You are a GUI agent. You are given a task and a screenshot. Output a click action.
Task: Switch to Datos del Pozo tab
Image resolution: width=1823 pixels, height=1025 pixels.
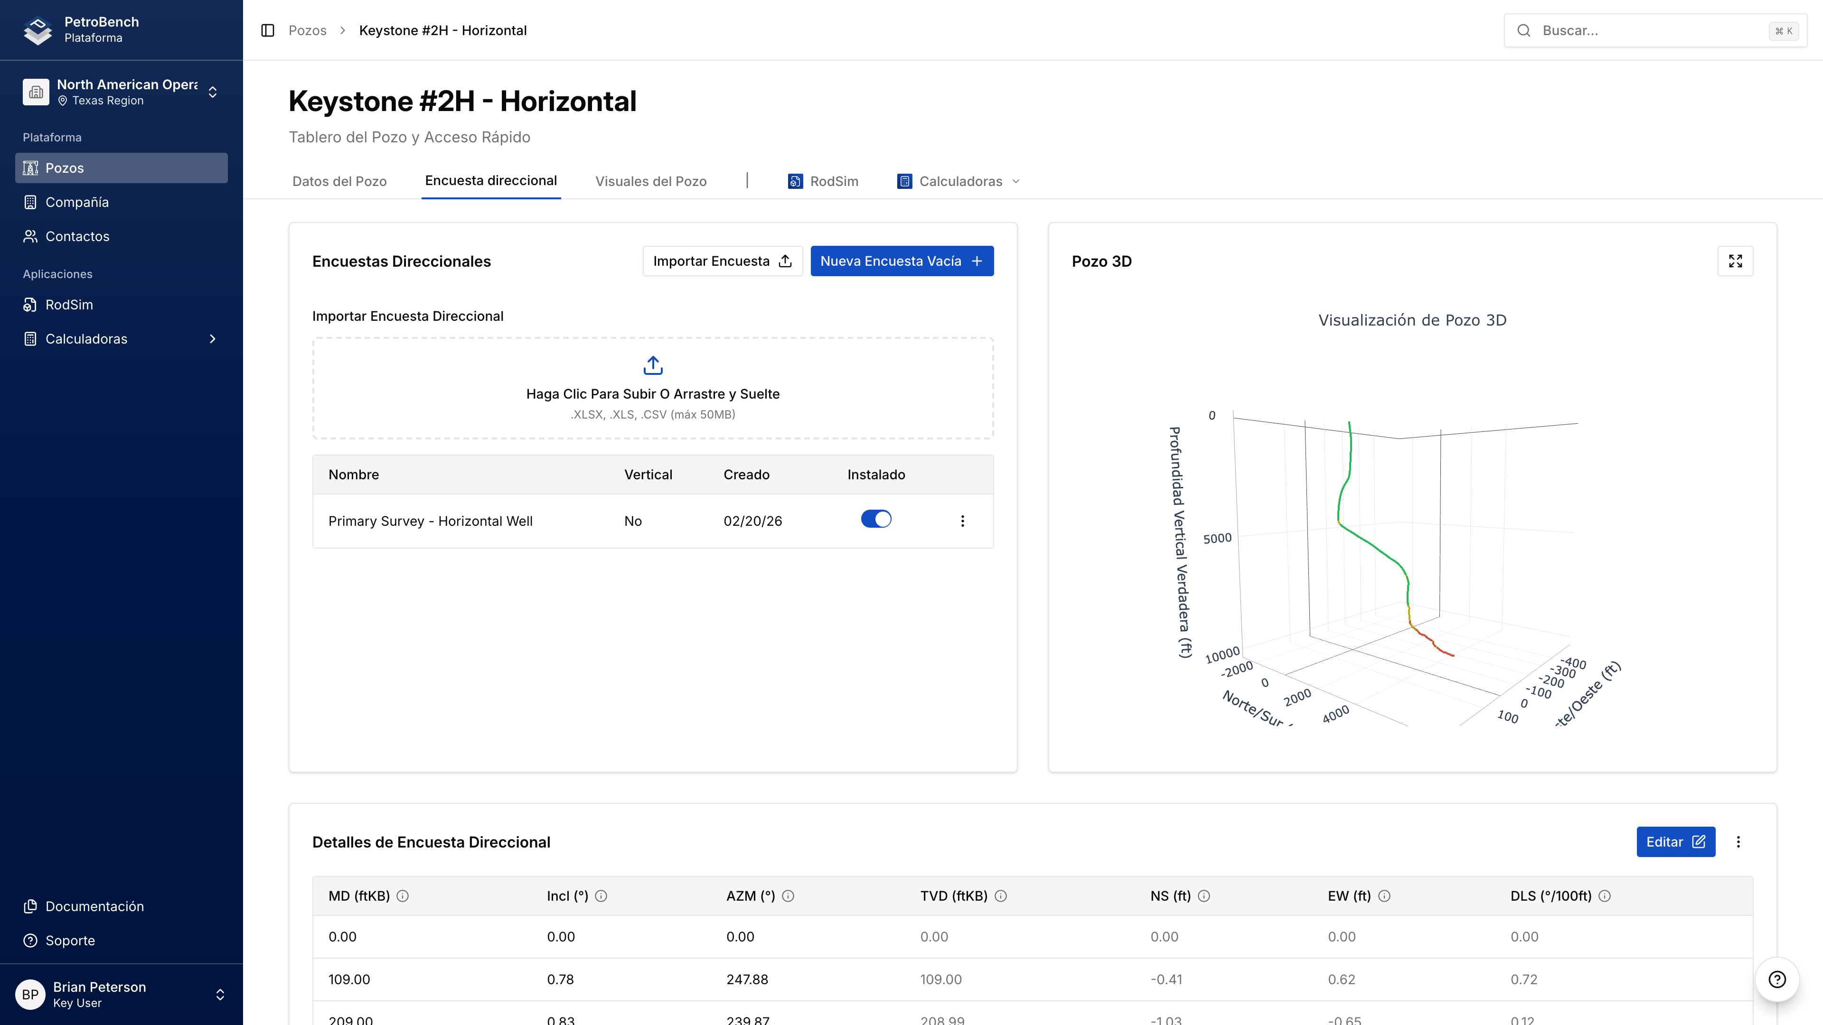(339, 181)
